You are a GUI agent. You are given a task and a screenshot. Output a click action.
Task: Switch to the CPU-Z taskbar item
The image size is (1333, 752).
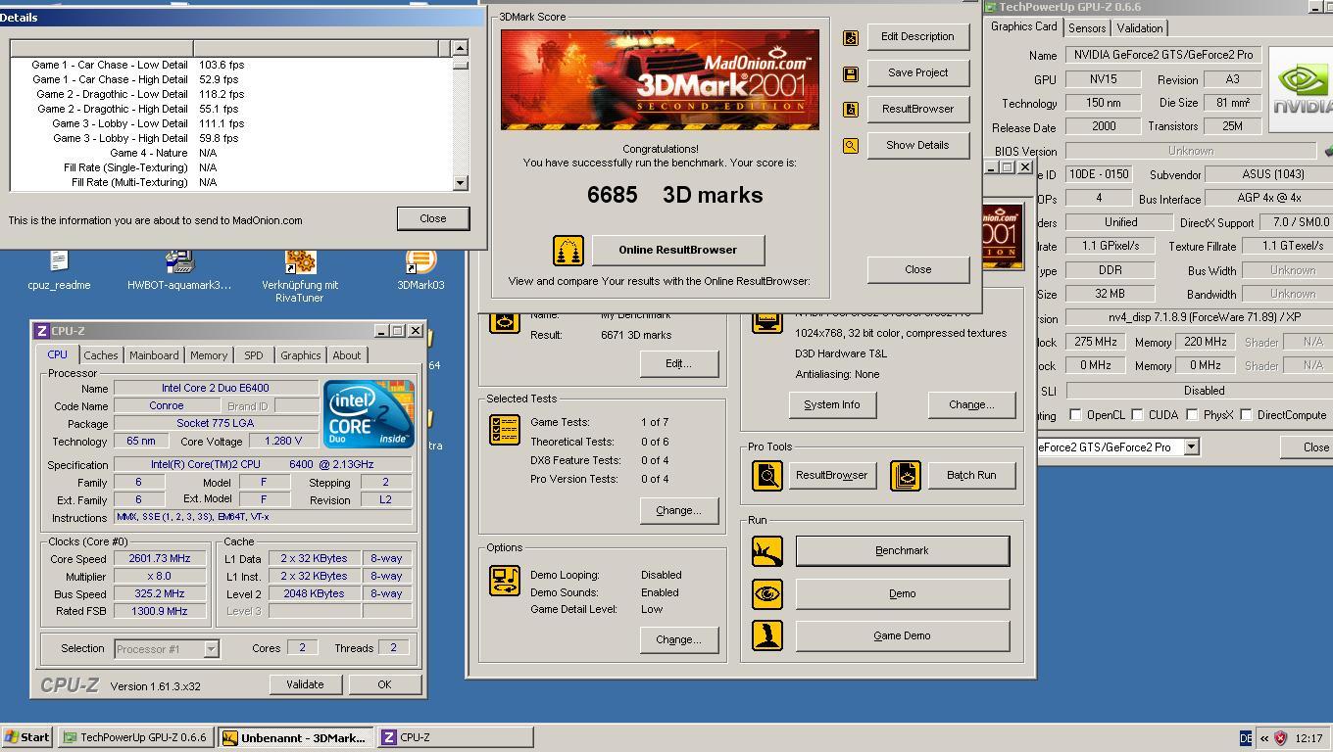coord(456,738)
